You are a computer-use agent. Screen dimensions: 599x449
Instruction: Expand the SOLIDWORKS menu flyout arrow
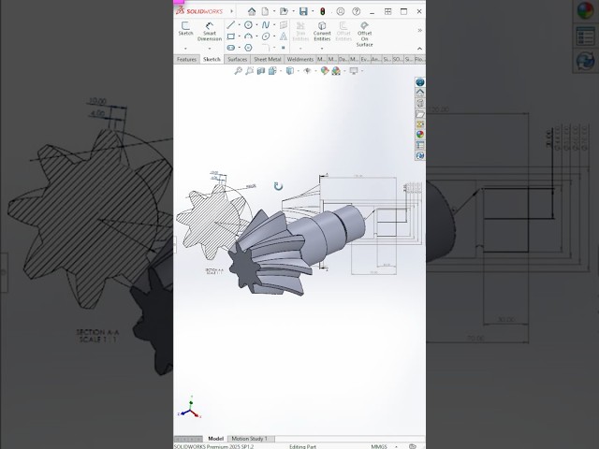tap(231, 11)
